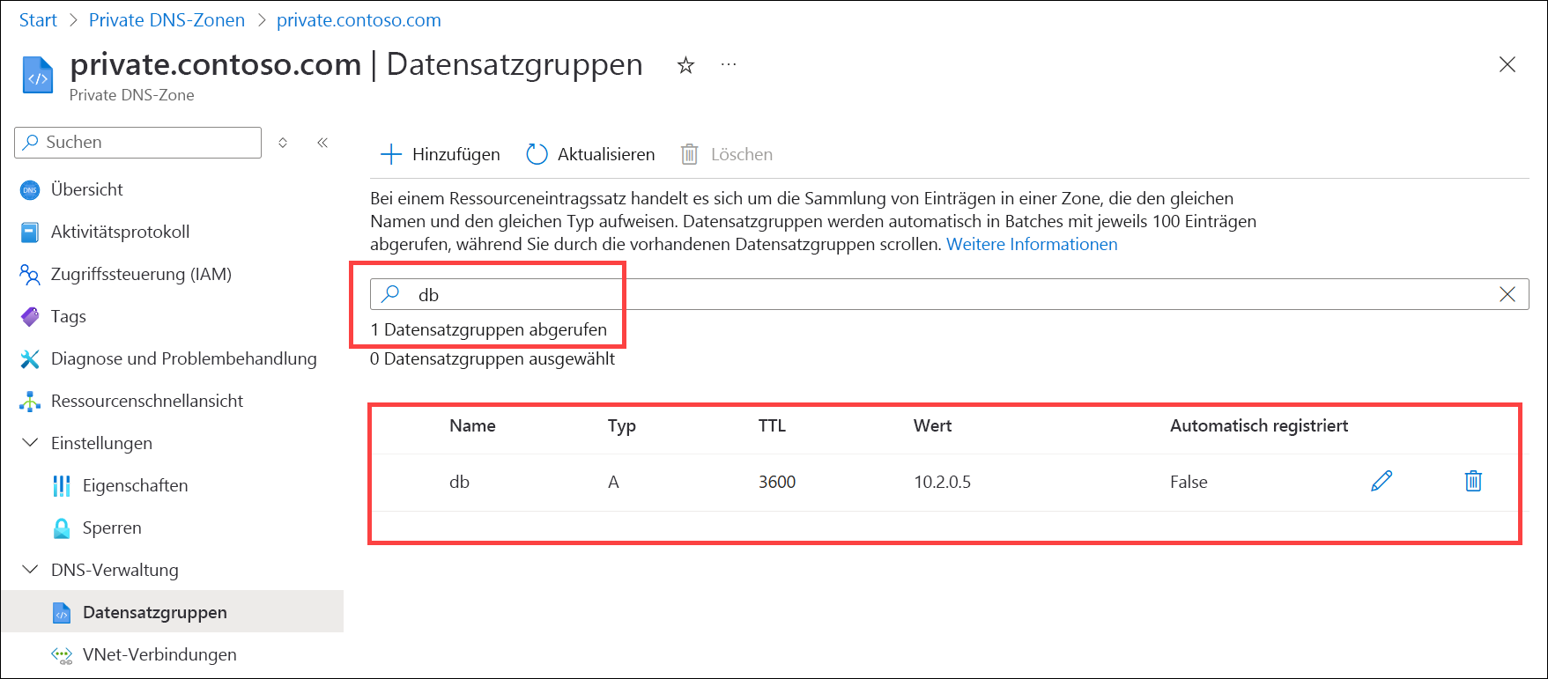The height and width of the screenshot is (679, 1548).
Task: Click the Diagnose wrench icon
Action: pyautogui.click(x=30, y=358)
